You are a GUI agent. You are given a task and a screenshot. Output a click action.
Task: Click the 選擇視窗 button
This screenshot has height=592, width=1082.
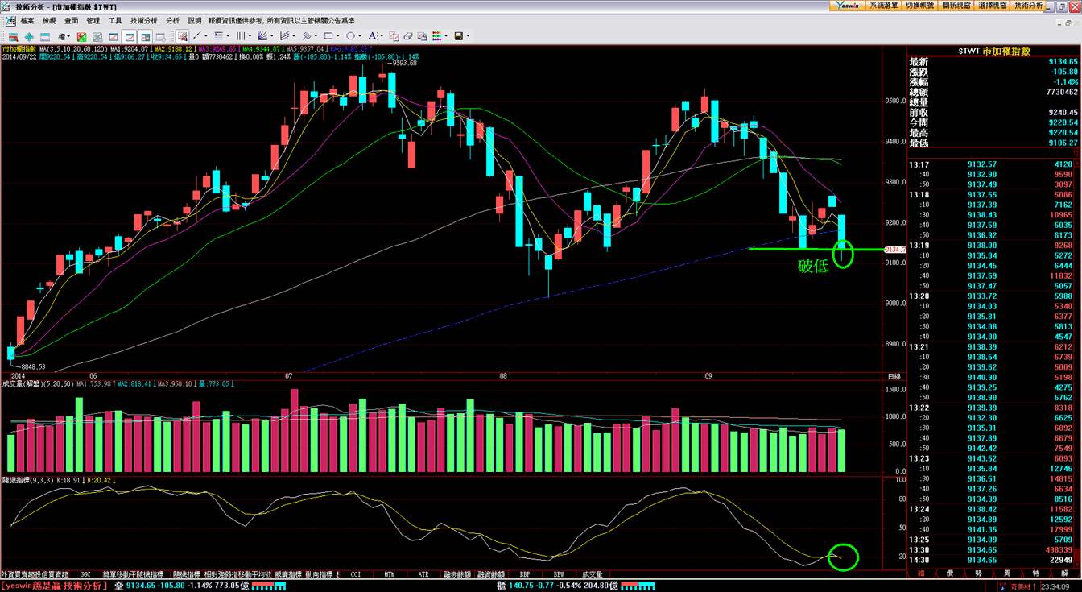(993, 6)
